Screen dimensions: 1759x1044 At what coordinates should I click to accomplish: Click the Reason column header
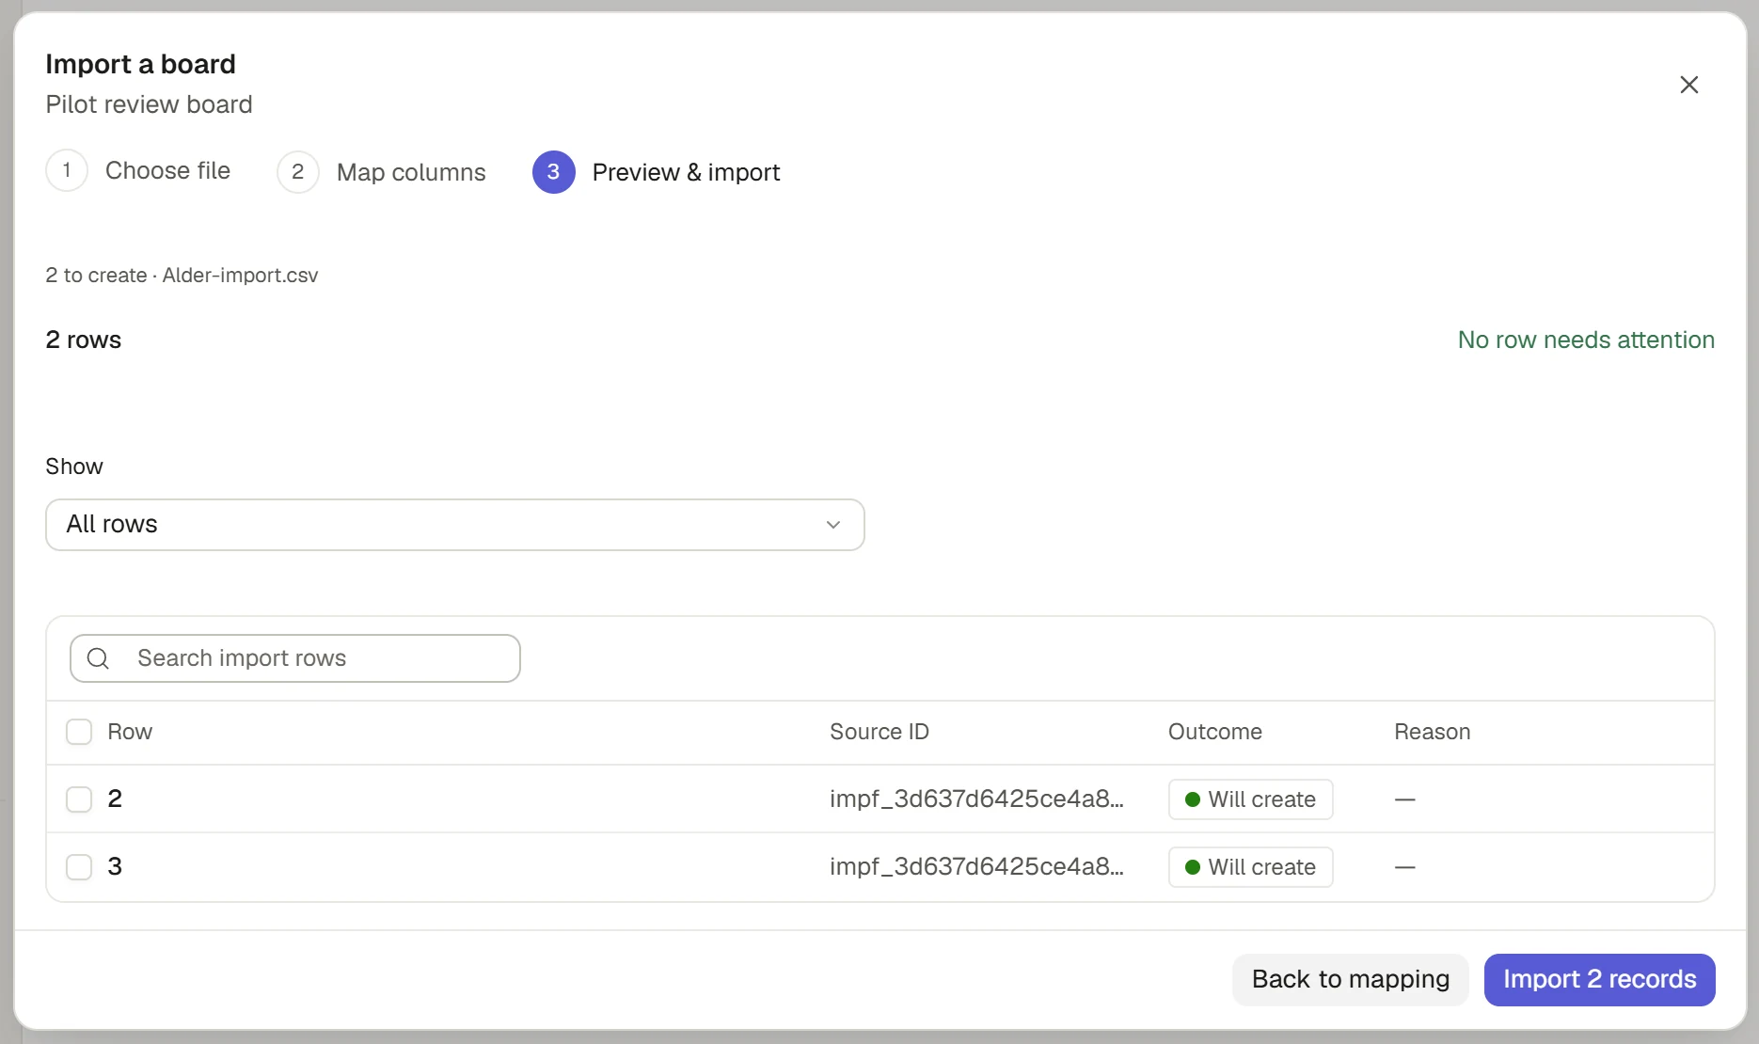click(1432, 732)
